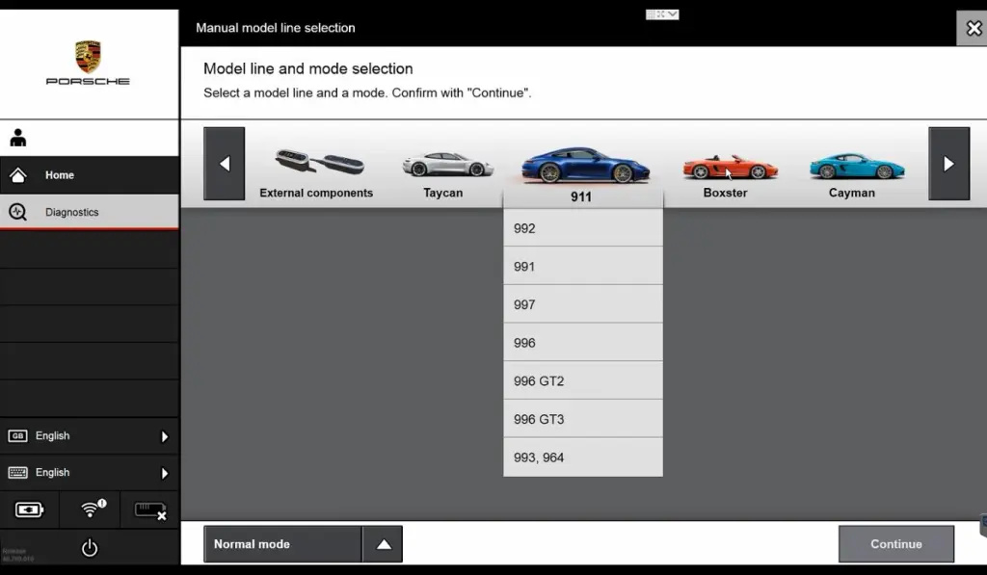Click the Wi-Fi connection status icon
Viewport: 987px width, 575px height.
tap(91, 510)
